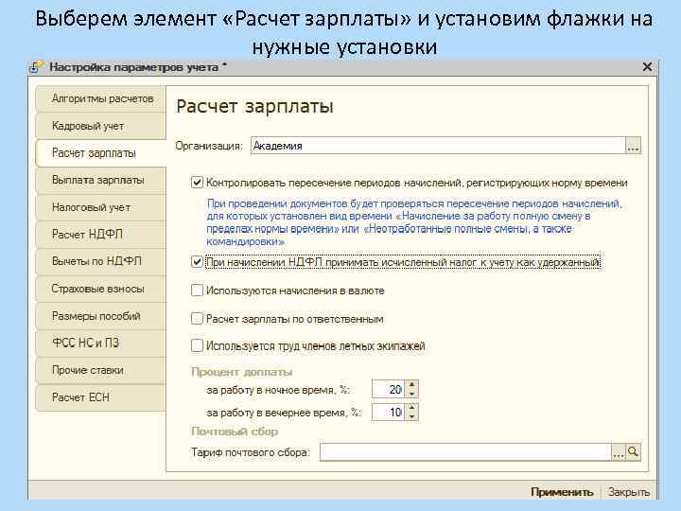Open the Расчет ЕСН tab

tap(101, 397)
